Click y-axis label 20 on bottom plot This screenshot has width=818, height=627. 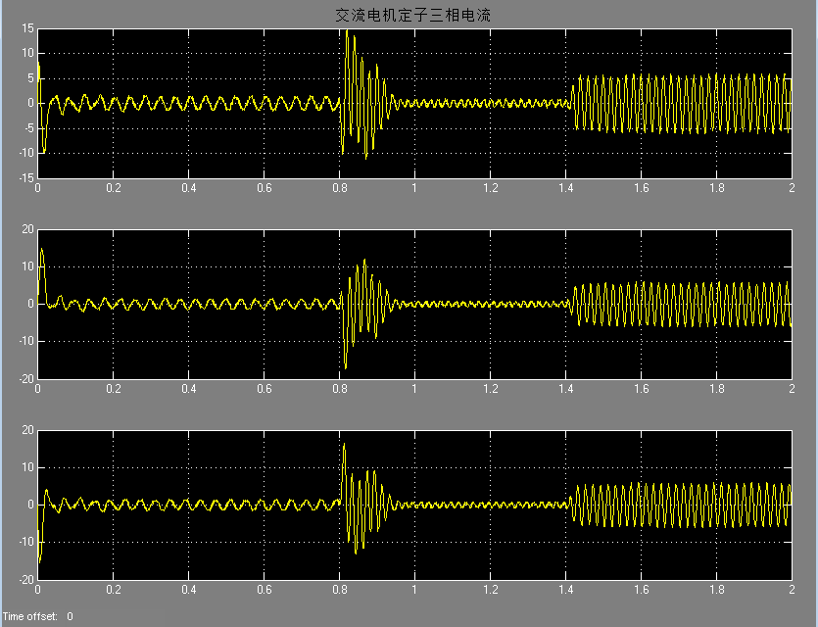pyautogui.click(x=27, y=430)
